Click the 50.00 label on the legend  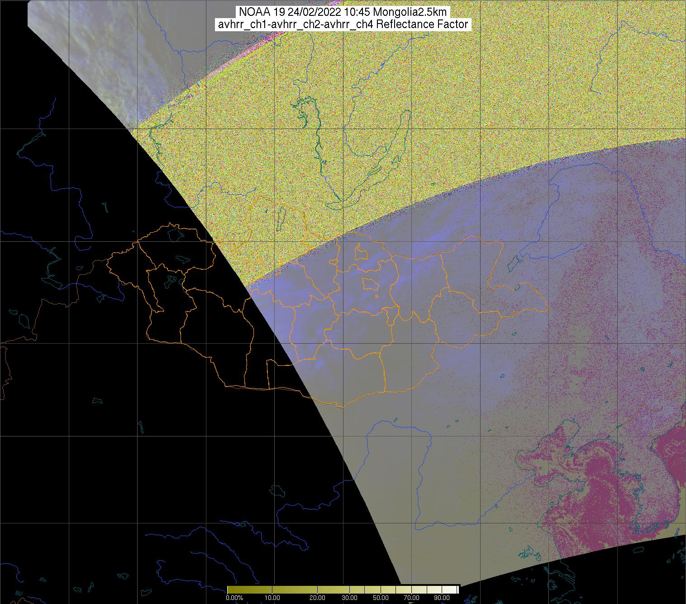(x=380, y=598)
